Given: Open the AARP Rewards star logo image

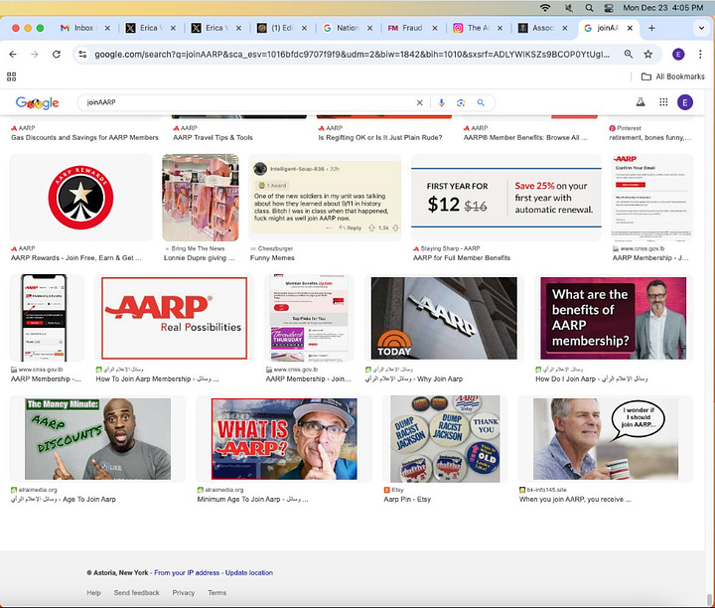Looking at the screenshot, I should point(80,198).
